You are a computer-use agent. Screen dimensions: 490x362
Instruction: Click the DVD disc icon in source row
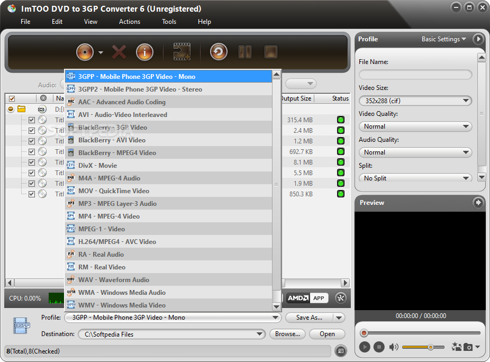coord(42,109)
